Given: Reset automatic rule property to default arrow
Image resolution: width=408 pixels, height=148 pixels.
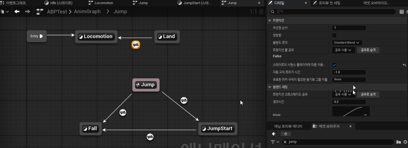Looking at the screenshot, I should click(404, 65).
